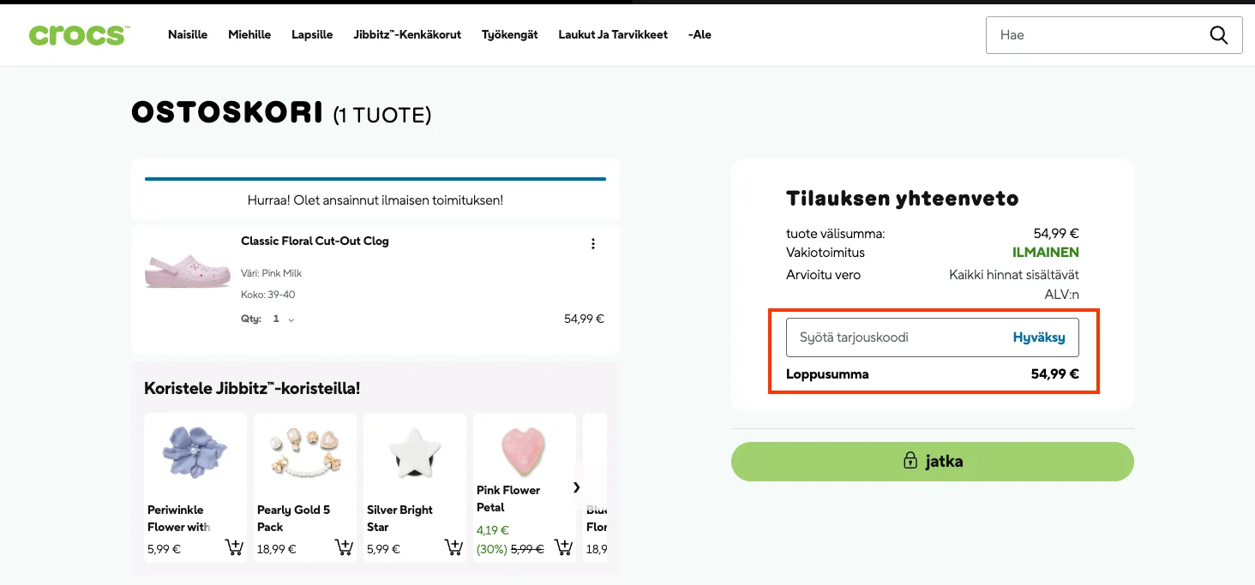
Task: Open the three-dot menu for Classic Floral Clog
Action: click(x=592, y=244)
